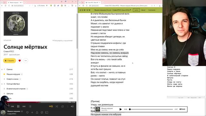Screen dimensions: 206x116
Task: Open Слава КПСС artist link under album title
Action: [x=9, y=52]
